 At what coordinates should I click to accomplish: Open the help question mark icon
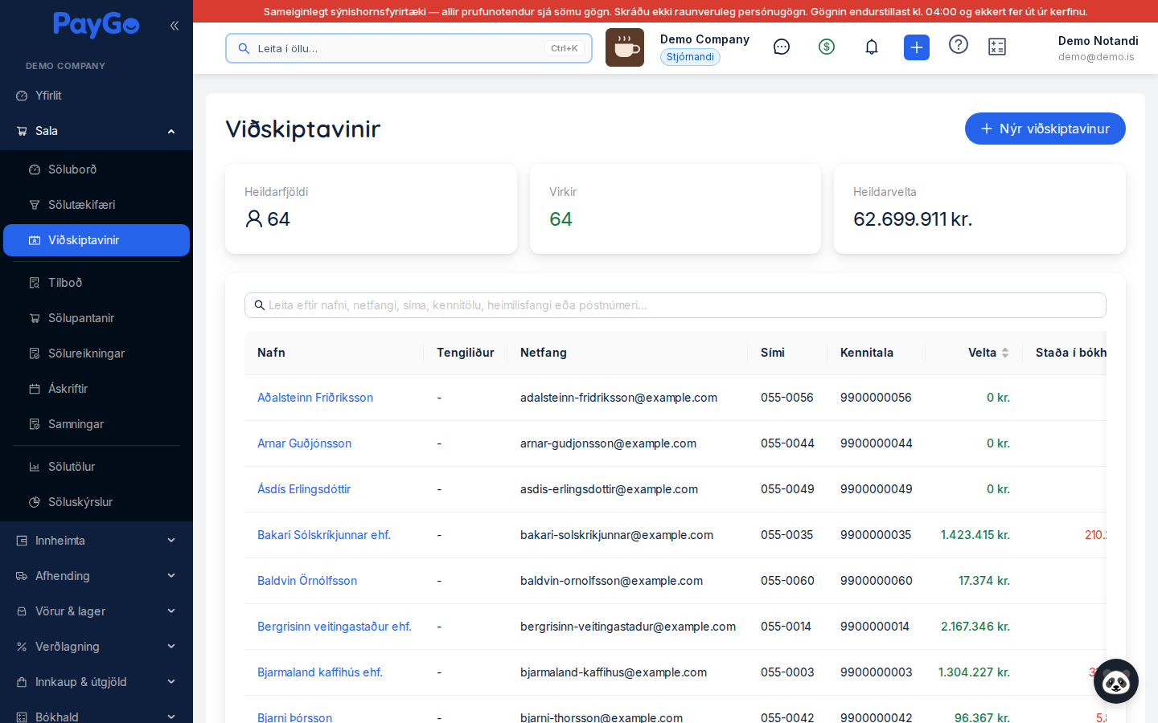click(x=959, y=44)
